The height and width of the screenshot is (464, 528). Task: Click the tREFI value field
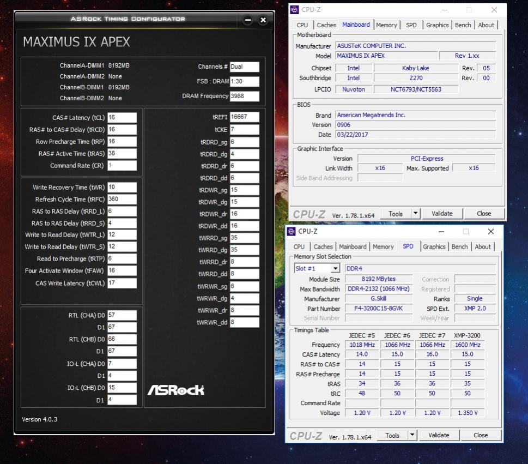point(245,117)
